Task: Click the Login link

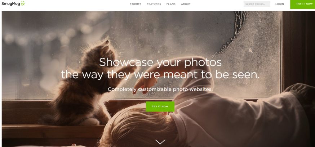Action: point(280,4)
